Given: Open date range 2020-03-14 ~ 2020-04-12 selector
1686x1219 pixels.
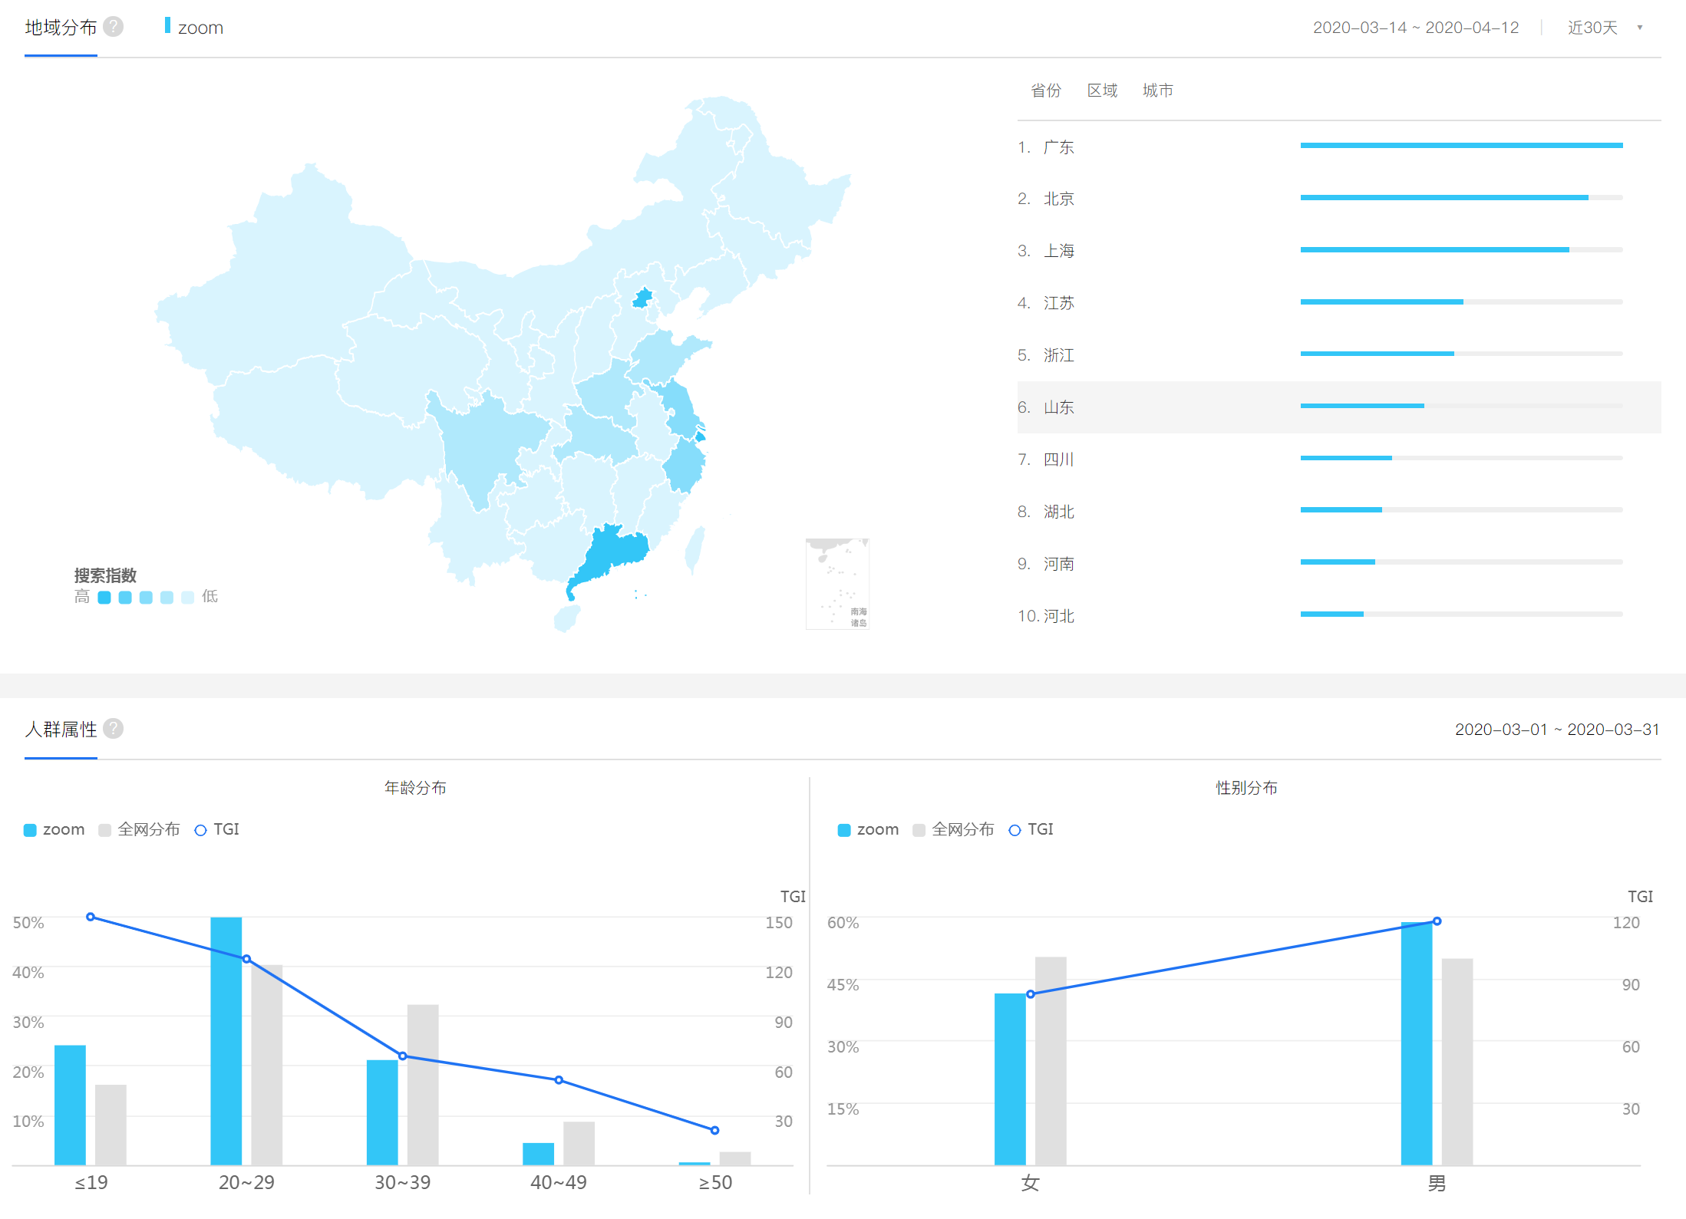Looking at the screenshot, I should pyautogui.click(x=1415, y=28).
